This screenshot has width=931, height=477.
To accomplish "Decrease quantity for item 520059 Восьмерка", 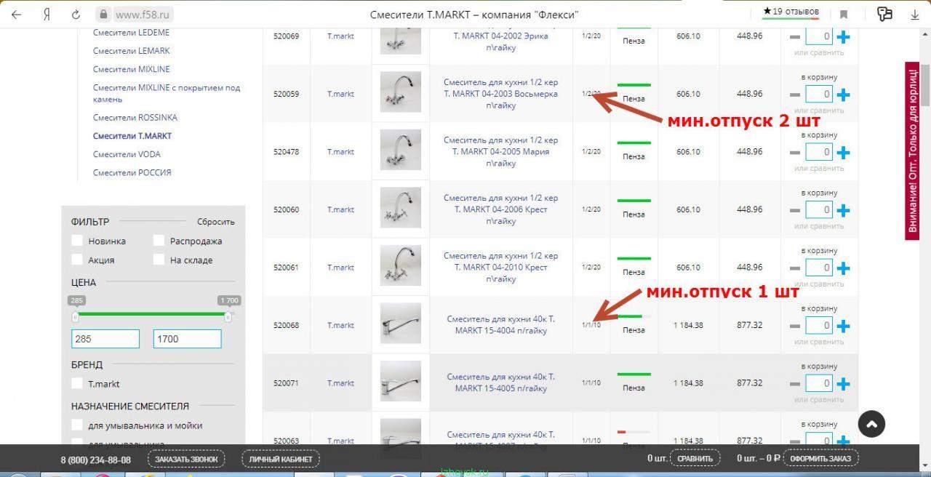I will [795, 95].
